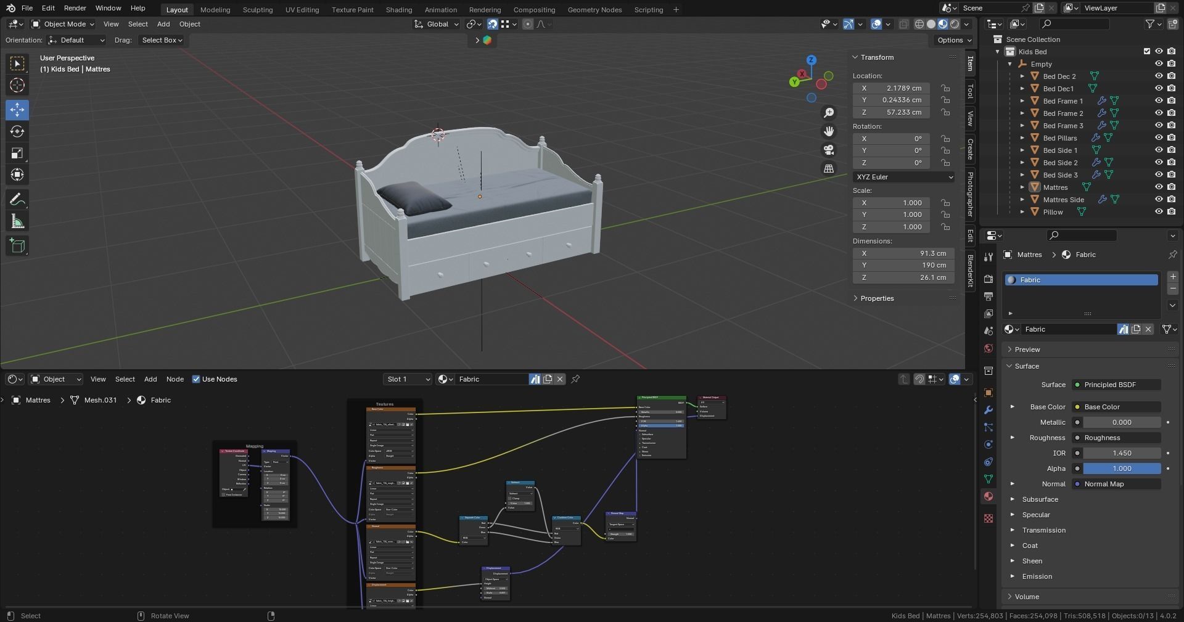The image size is (1184, 622).
Task: Open the Drag Select Box dropdown
Action: pyautogui.click(x=162, y=40)
